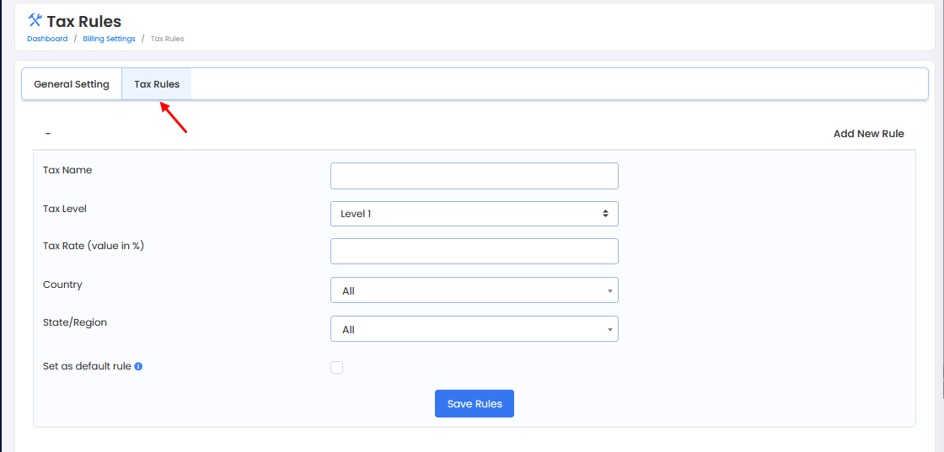Click into the Tax Rate percentage field
The width and height of the screenshot is (944, 452).
474,252
